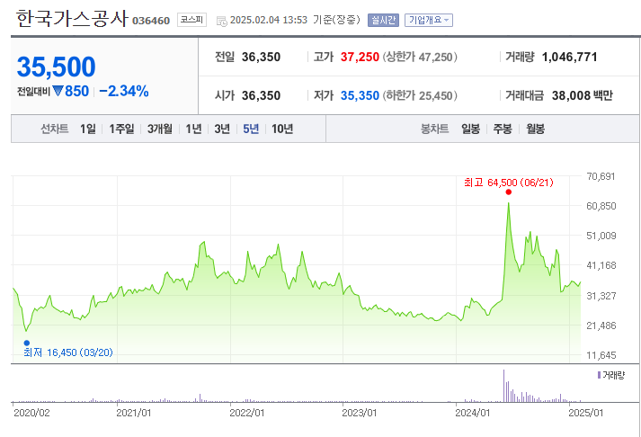This screenshot has width=641, height=437.
Task: Switch to 월봉 monthly candle chart
Action: pos(535,129)
